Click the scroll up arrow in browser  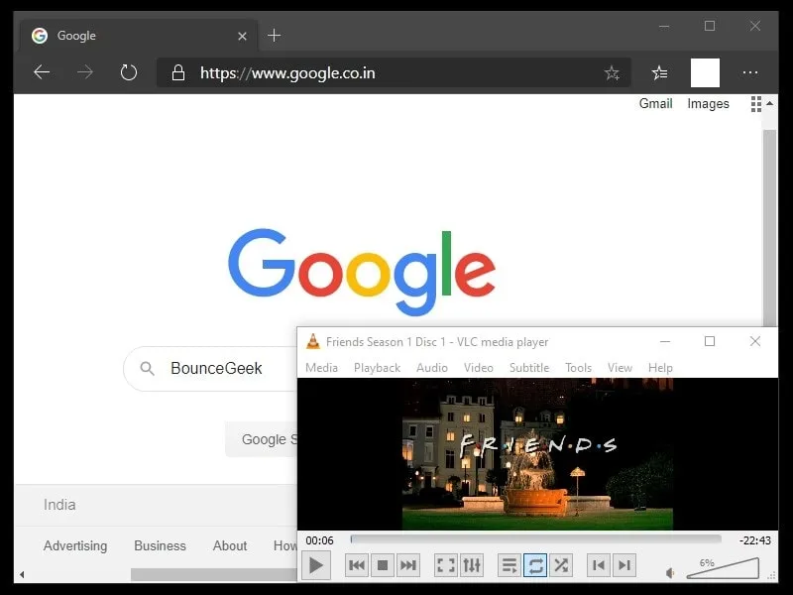[x=770, y=103]
